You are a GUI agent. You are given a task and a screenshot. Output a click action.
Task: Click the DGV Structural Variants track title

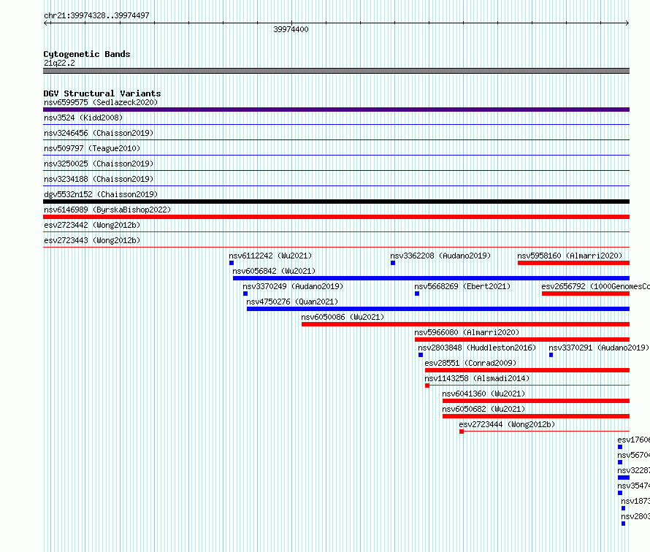(102, 93)
